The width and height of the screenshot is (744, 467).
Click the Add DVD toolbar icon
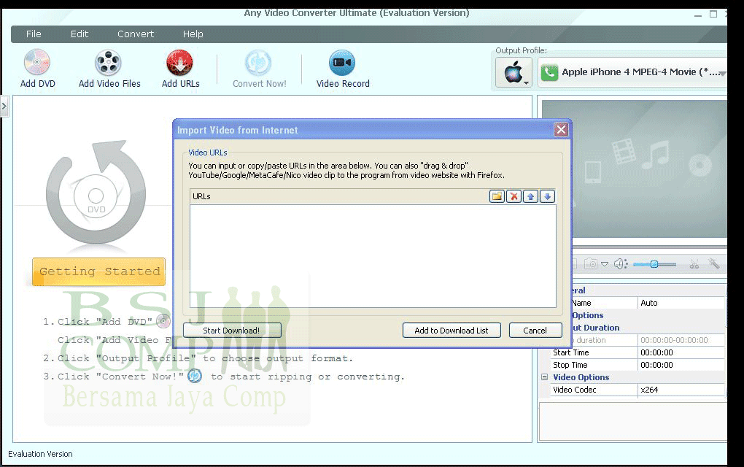[x=37, y=62]
